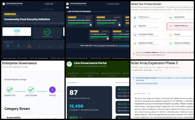Choose the Education domain card
This screenshot has height=120, width=195.
(x=148, y=26)
